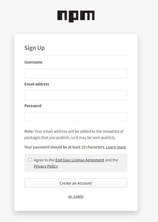Go to the "or, Login" link
158x222 pixels.
pyautogui.click(x=76, y=196)
